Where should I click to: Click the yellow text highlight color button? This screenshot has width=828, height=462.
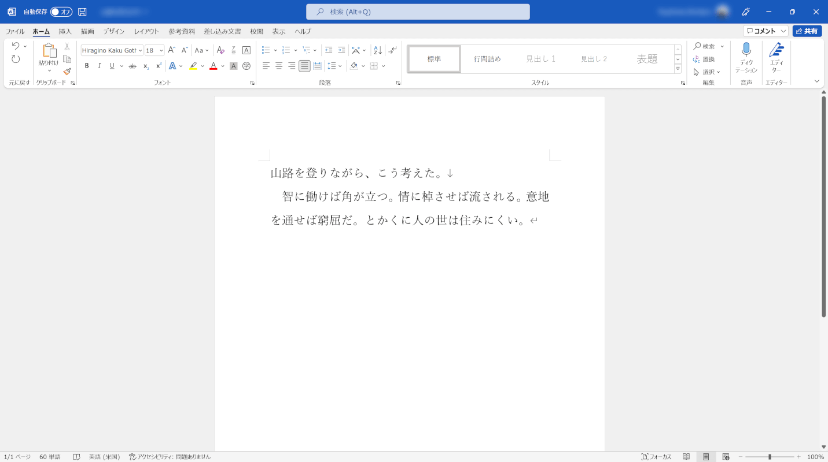click(193, 66)
